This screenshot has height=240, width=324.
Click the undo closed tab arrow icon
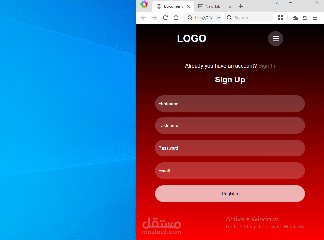tap(305, 18)
